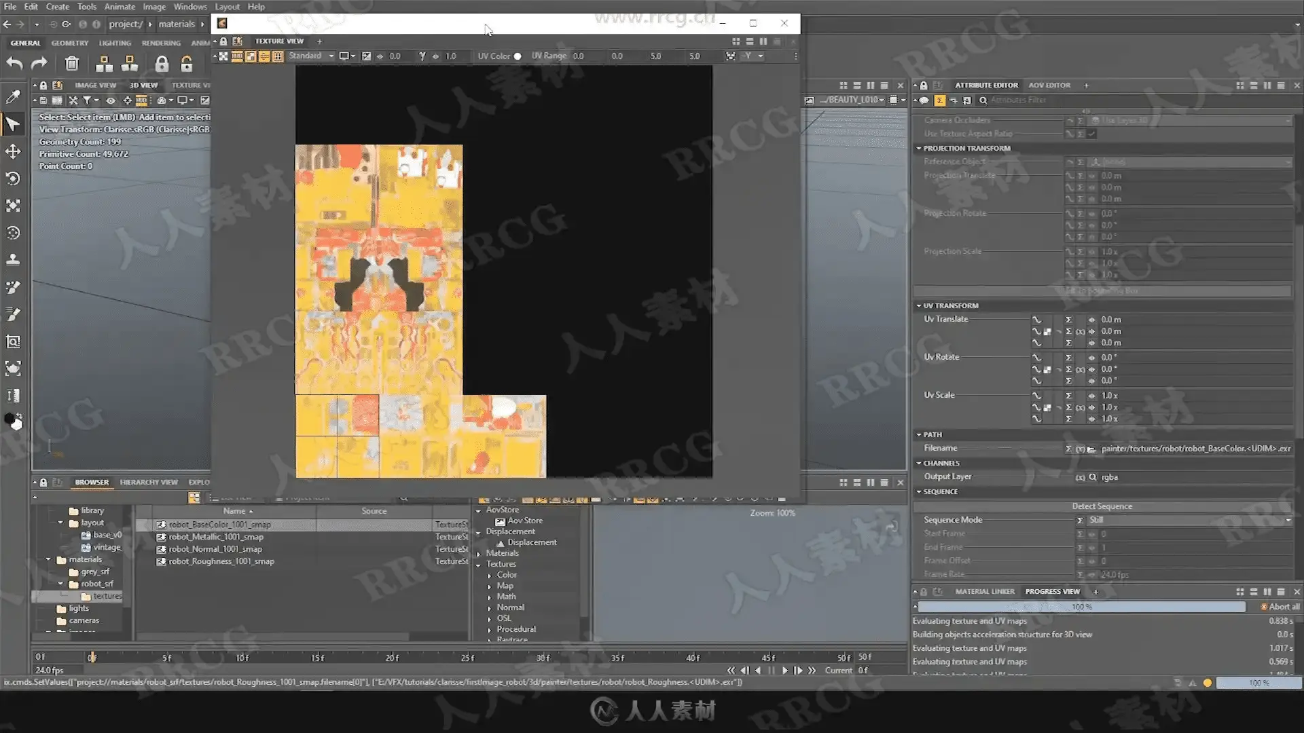The width and height of the screenshot is (1304, 733).
Task: Collapse the UV TRANSFORM section
Action: pyautogui.click(x=919, y=305)
